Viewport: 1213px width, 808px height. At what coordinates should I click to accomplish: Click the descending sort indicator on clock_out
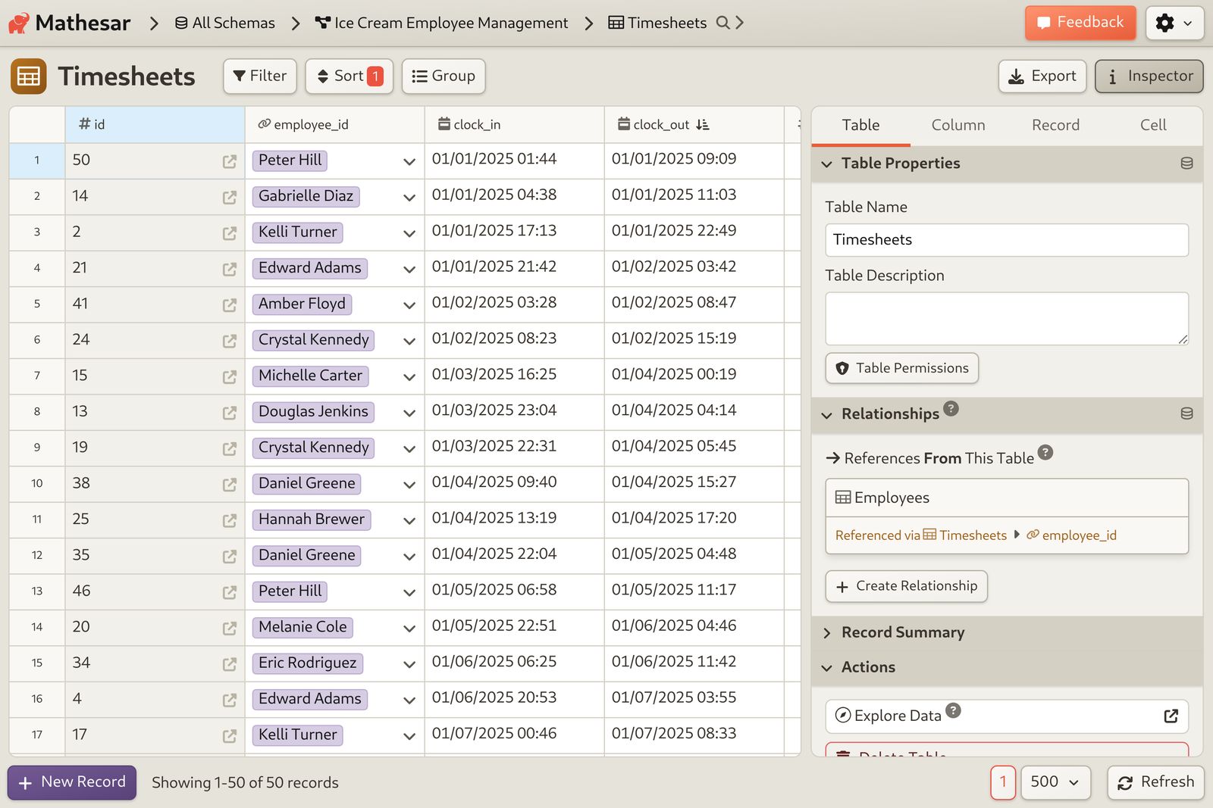[703, 124]
